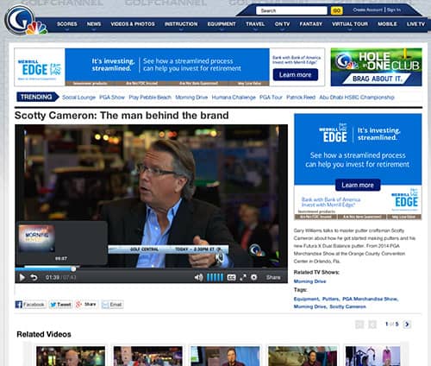
Task: Open trending topic Morning Drive
Action: click(191, 98)
